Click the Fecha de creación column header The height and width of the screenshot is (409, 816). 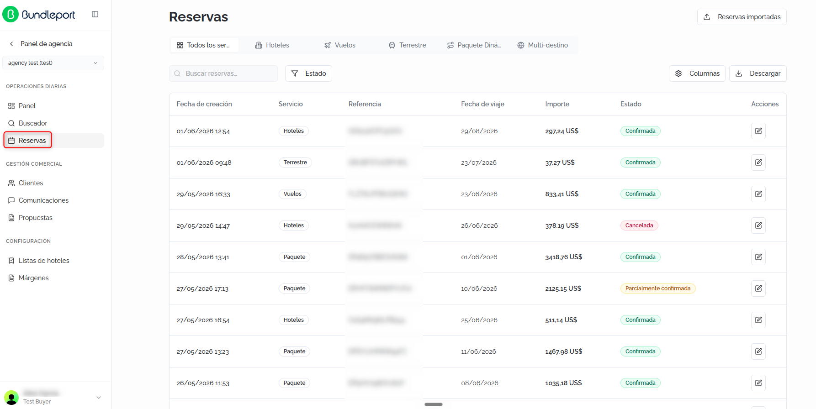coord(204,104)
